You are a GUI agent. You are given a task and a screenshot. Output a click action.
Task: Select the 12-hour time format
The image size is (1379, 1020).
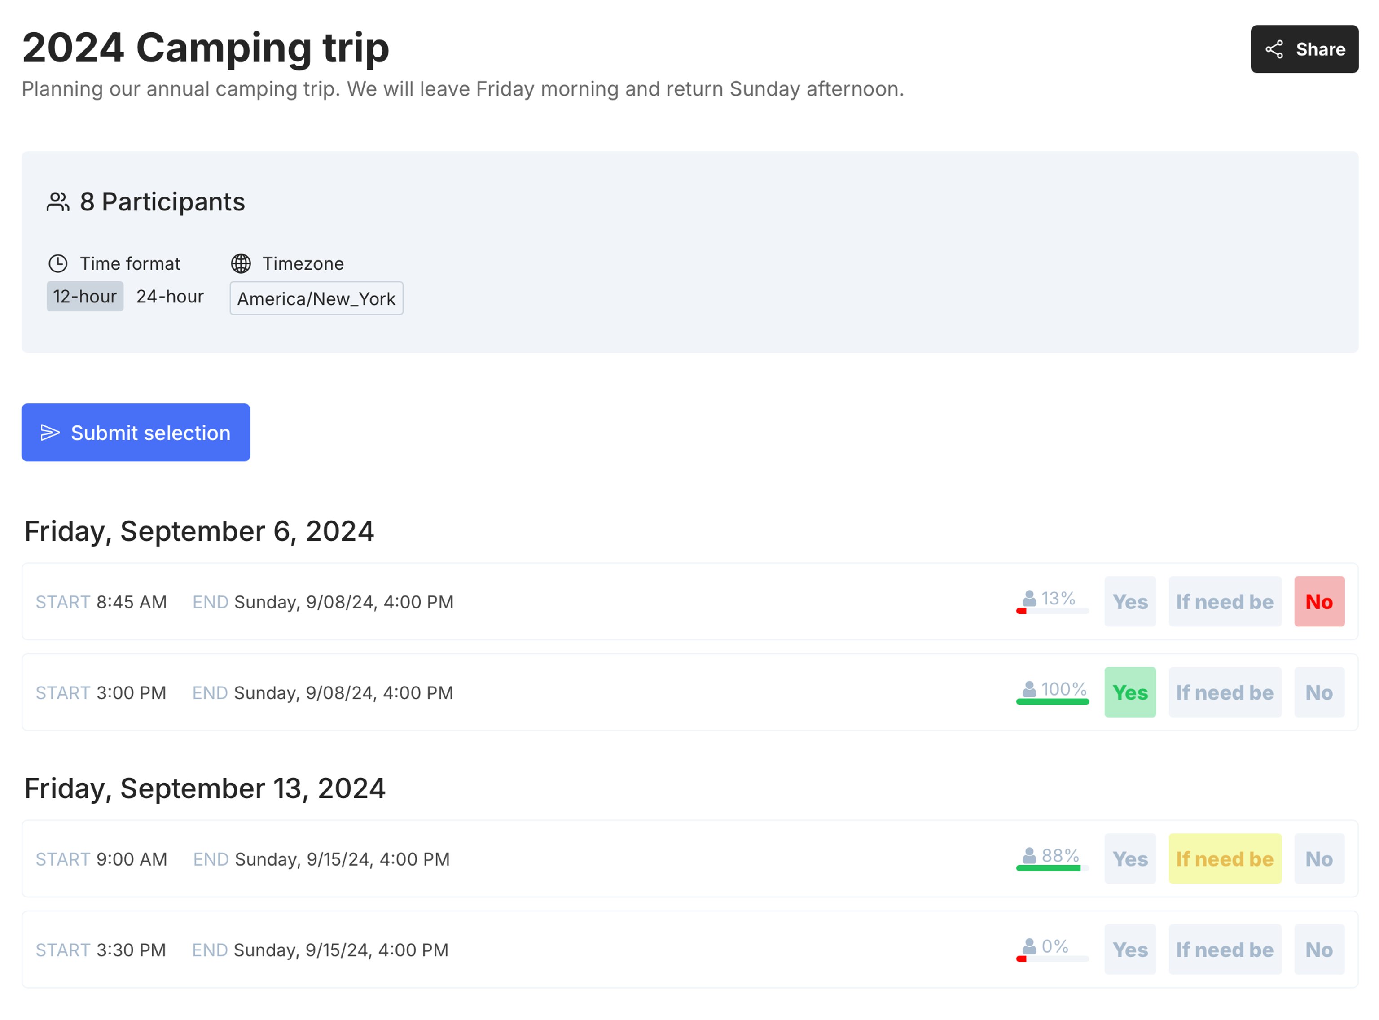(84, 296)
